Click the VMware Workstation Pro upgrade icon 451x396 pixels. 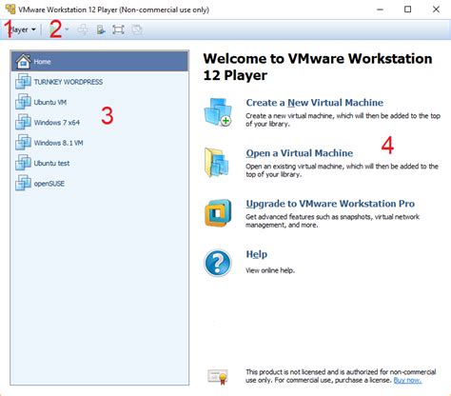218,213
